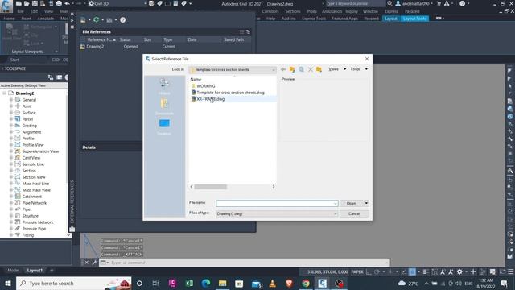Open the Civil 3D workspace dropdown
Viewport: 515px width, 290px height.
pos(117,3)
